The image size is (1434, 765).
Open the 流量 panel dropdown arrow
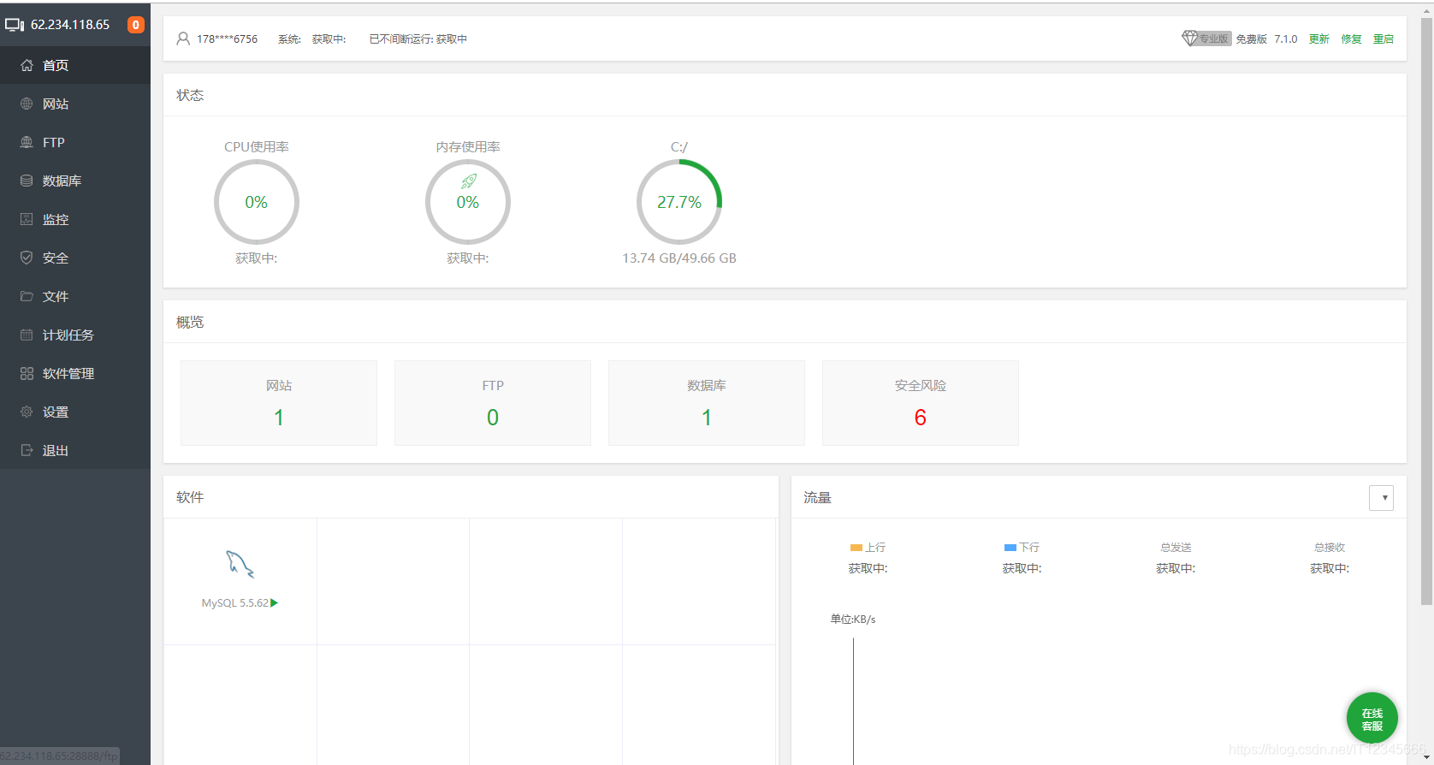(1382, 498)
